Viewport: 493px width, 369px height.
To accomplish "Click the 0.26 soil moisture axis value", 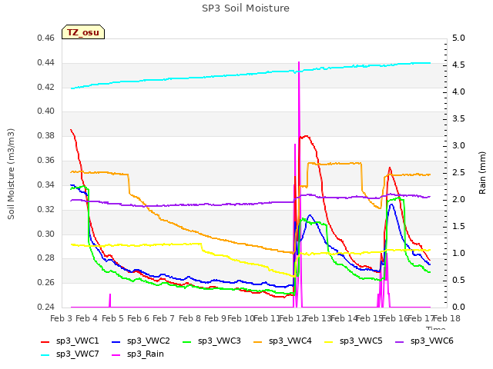I will pyautogui.click(x=46, y=283).
